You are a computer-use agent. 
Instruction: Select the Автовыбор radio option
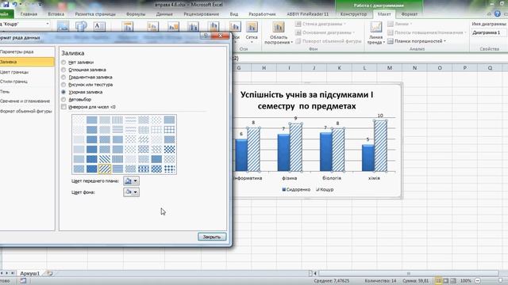[x=63, y=100]
